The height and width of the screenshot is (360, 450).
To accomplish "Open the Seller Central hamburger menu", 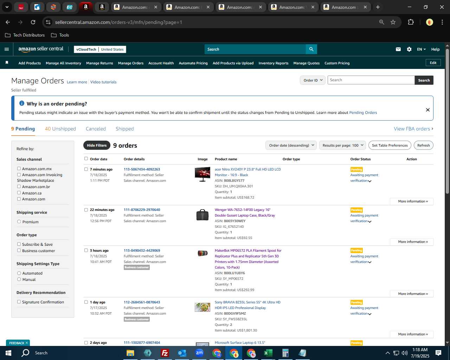I will 6,49.
